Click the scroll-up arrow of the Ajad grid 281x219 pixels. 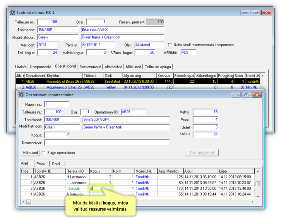pos(258,171)
